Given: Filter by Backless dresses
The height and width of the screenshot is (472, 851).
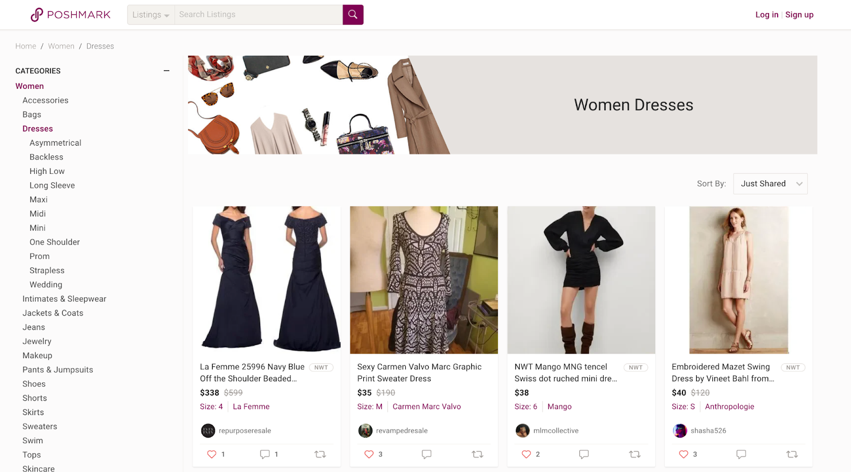Looking at the screenshot, I should coord(46,157).
